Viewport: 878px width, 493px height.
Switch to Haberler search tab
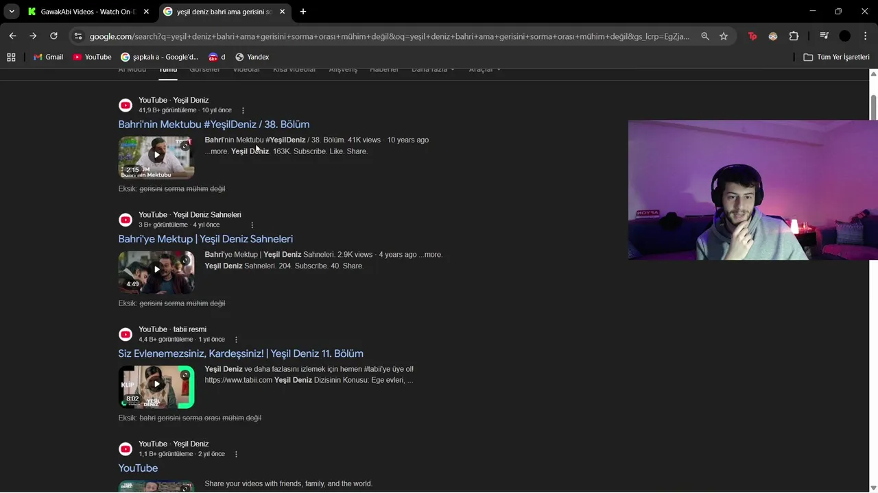click(x=384, y=70)
